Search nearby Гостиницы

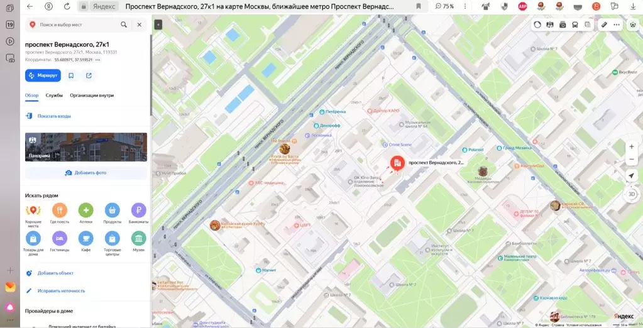60,241
